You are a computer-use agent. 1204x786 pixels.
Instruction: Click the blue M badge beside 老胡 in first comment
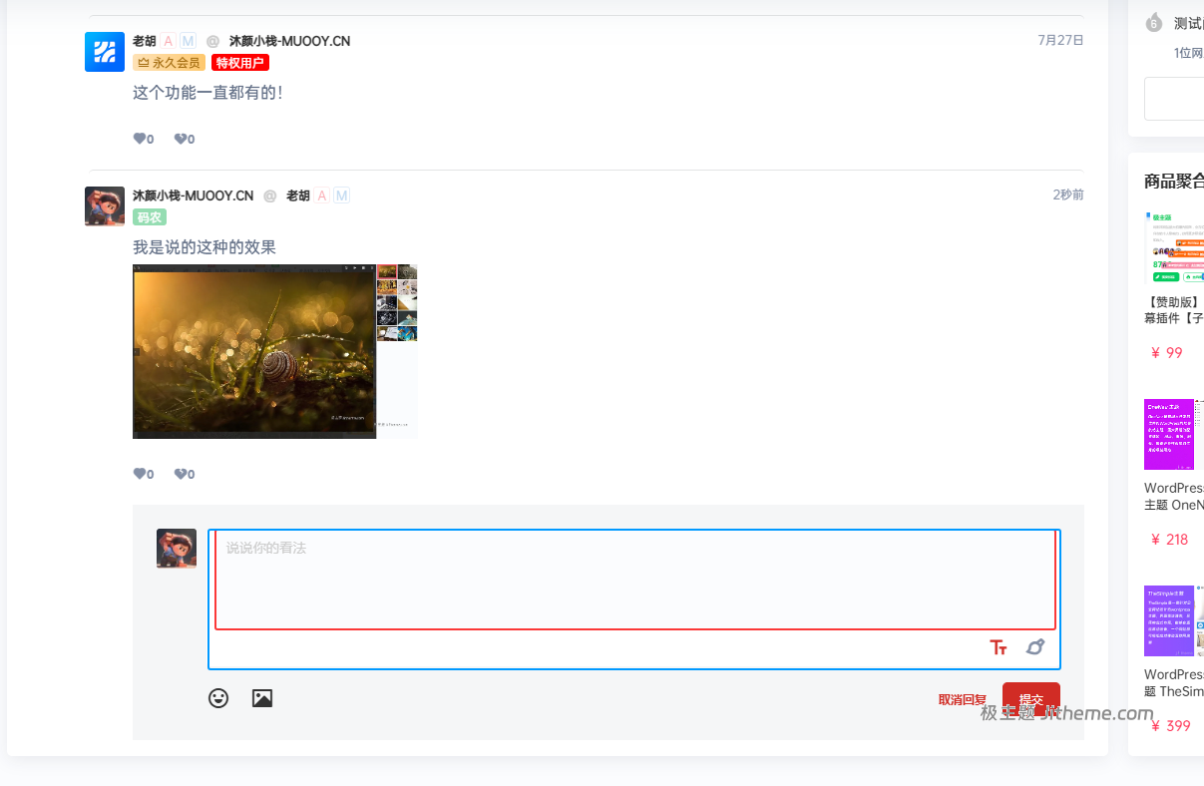point(189,41)
